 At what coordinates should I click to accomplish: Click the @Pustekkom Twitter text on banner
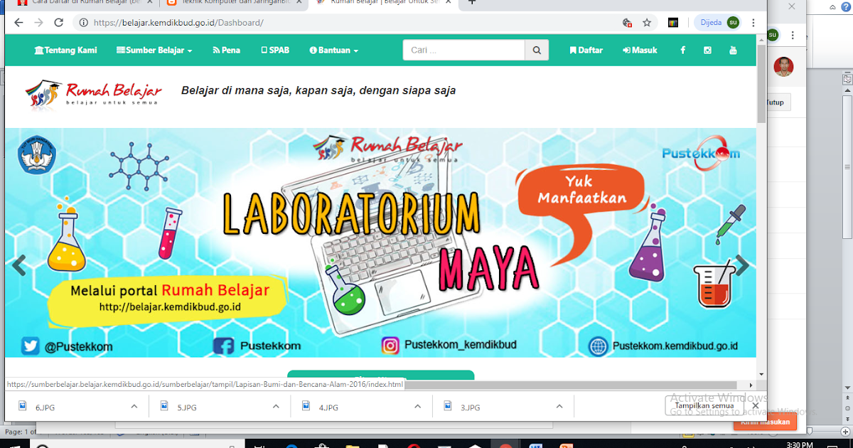78,347
